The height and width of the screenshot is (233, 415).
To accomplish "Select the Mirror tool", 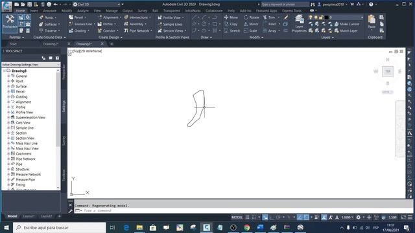I will [x=251, y=24].
